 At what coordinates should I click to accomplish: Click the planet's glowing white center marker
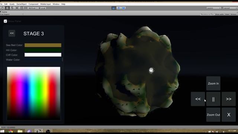coord(151,70)
